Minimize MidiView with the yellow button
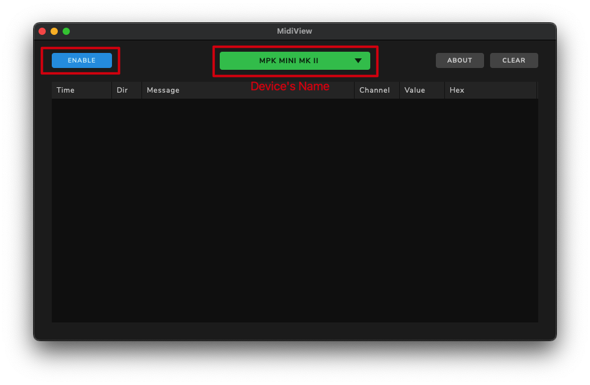This screenshot has width=590, height=385. pos(54,31)
